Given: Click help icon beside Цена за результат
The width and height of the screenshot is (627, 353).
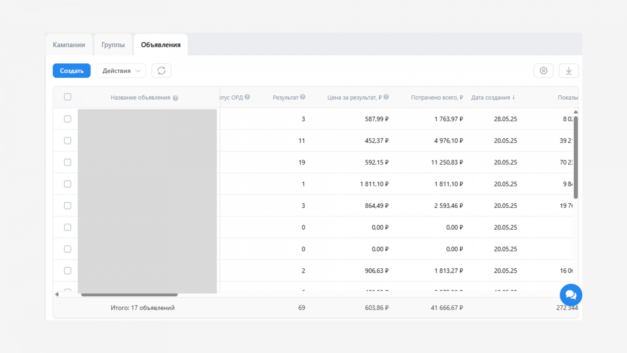Looking at the screenshot, I should tap(386, 97).
